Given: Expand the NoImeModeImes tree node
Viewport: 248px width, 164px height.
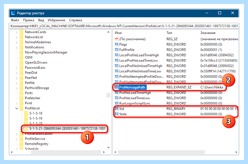Looking at the screenshot, I should [17, 42].
